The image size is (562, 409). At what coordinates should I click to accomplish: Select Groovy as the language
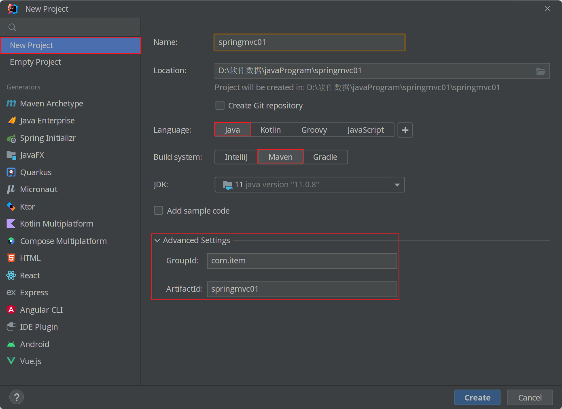314,130
